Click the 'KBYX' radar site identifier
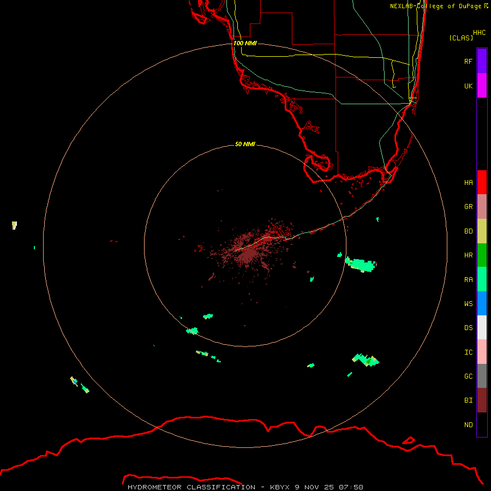Image resolution: width=491 pixels, height=491 pixels. point(280,487)
